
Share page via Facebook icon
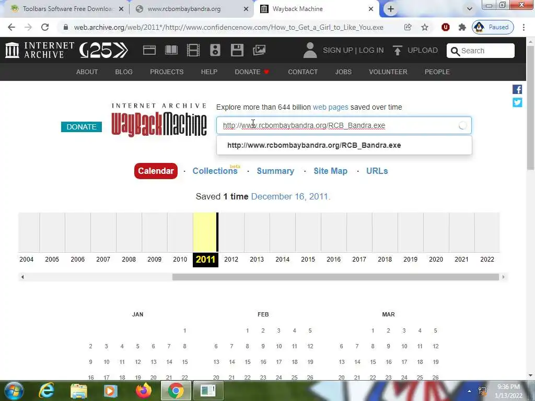(517, 89)
